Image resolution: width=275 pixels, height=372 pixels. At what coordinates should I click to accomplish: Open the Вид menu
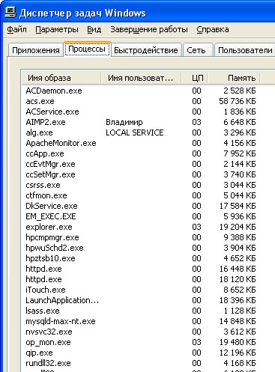click(94, 29)
